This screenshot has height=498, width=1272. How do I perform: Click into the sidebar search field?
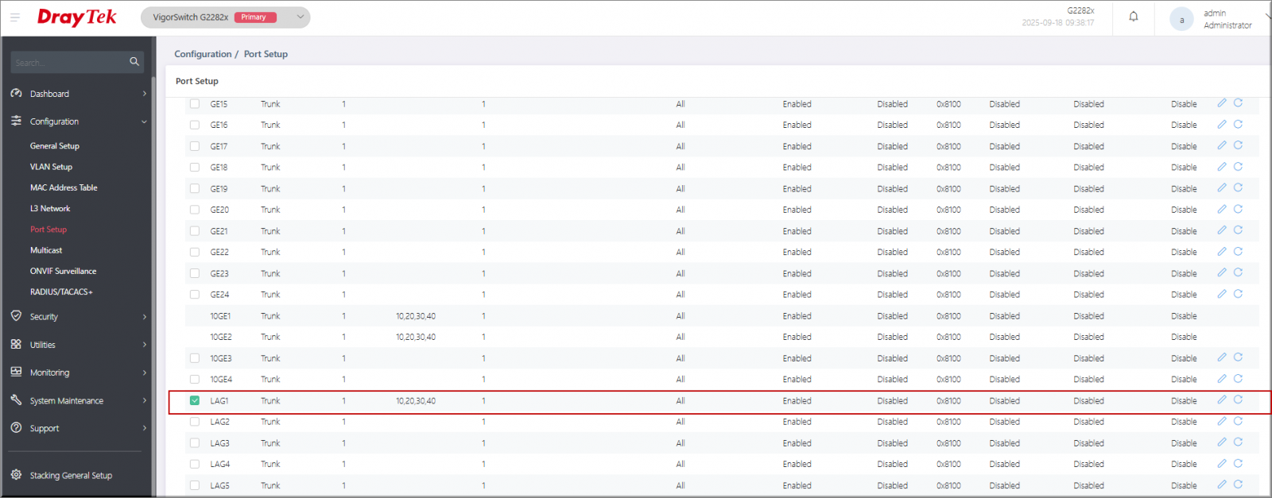[x=68, y=62]
